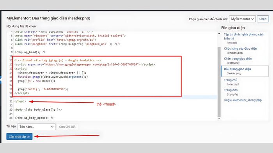273x153 pixels.
Task: Open Chân trang giao diện footer.php
Action: tap(238, 61)
